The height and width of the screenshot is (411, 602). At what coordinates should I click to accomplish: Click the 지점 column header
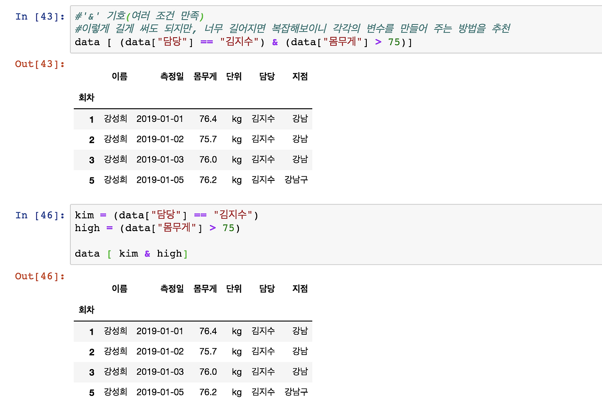click(301, 77)
